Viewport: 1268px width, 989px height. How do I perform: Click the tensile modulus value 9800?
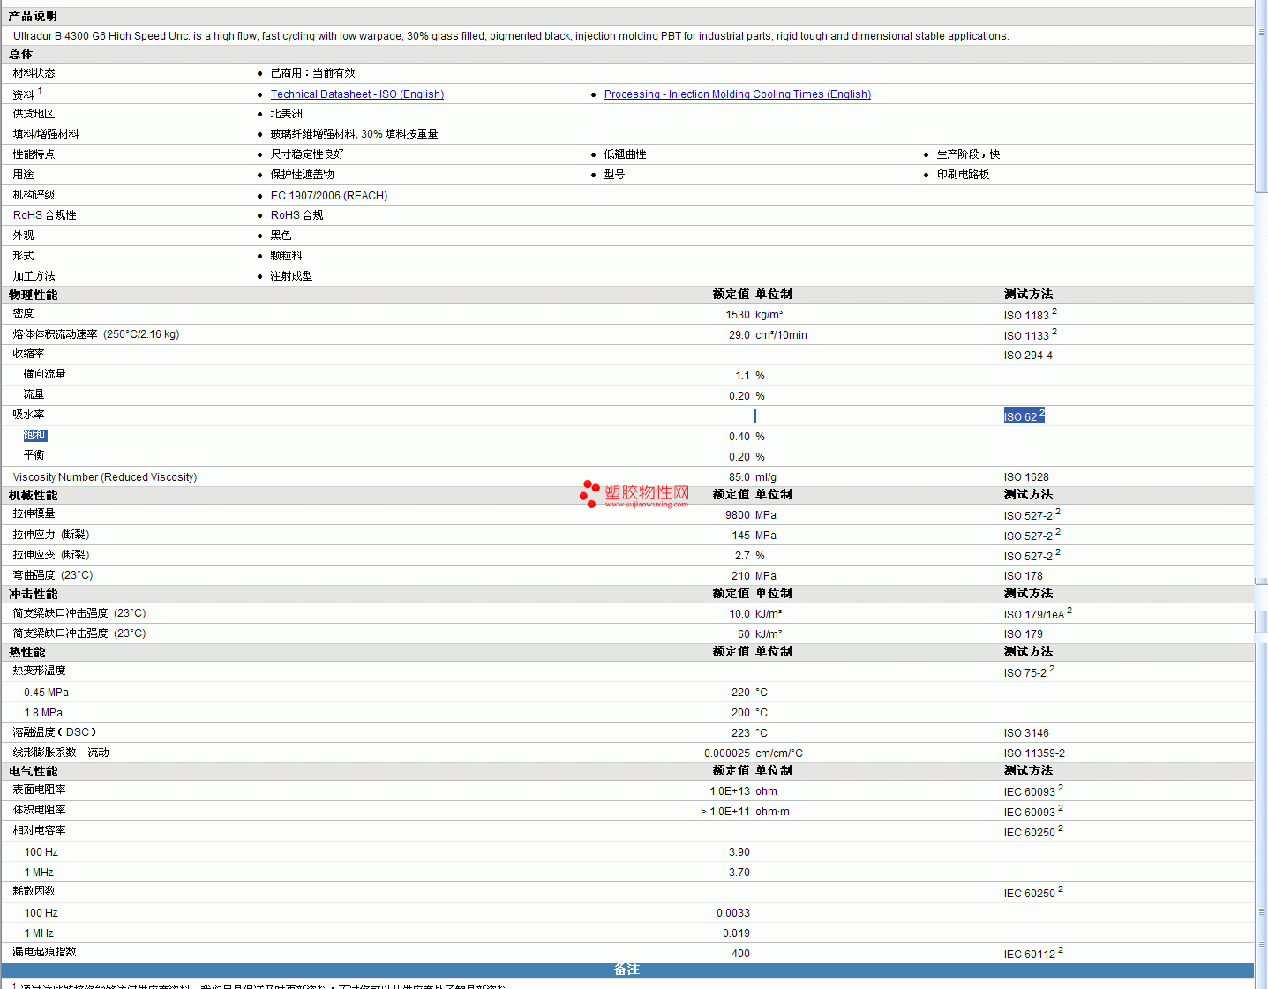point(738,515)
